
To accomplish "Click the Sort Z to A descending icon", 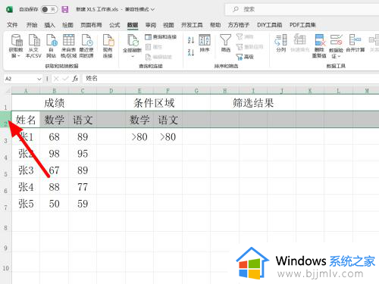I will pyautogui.click(x=191, y=52).
